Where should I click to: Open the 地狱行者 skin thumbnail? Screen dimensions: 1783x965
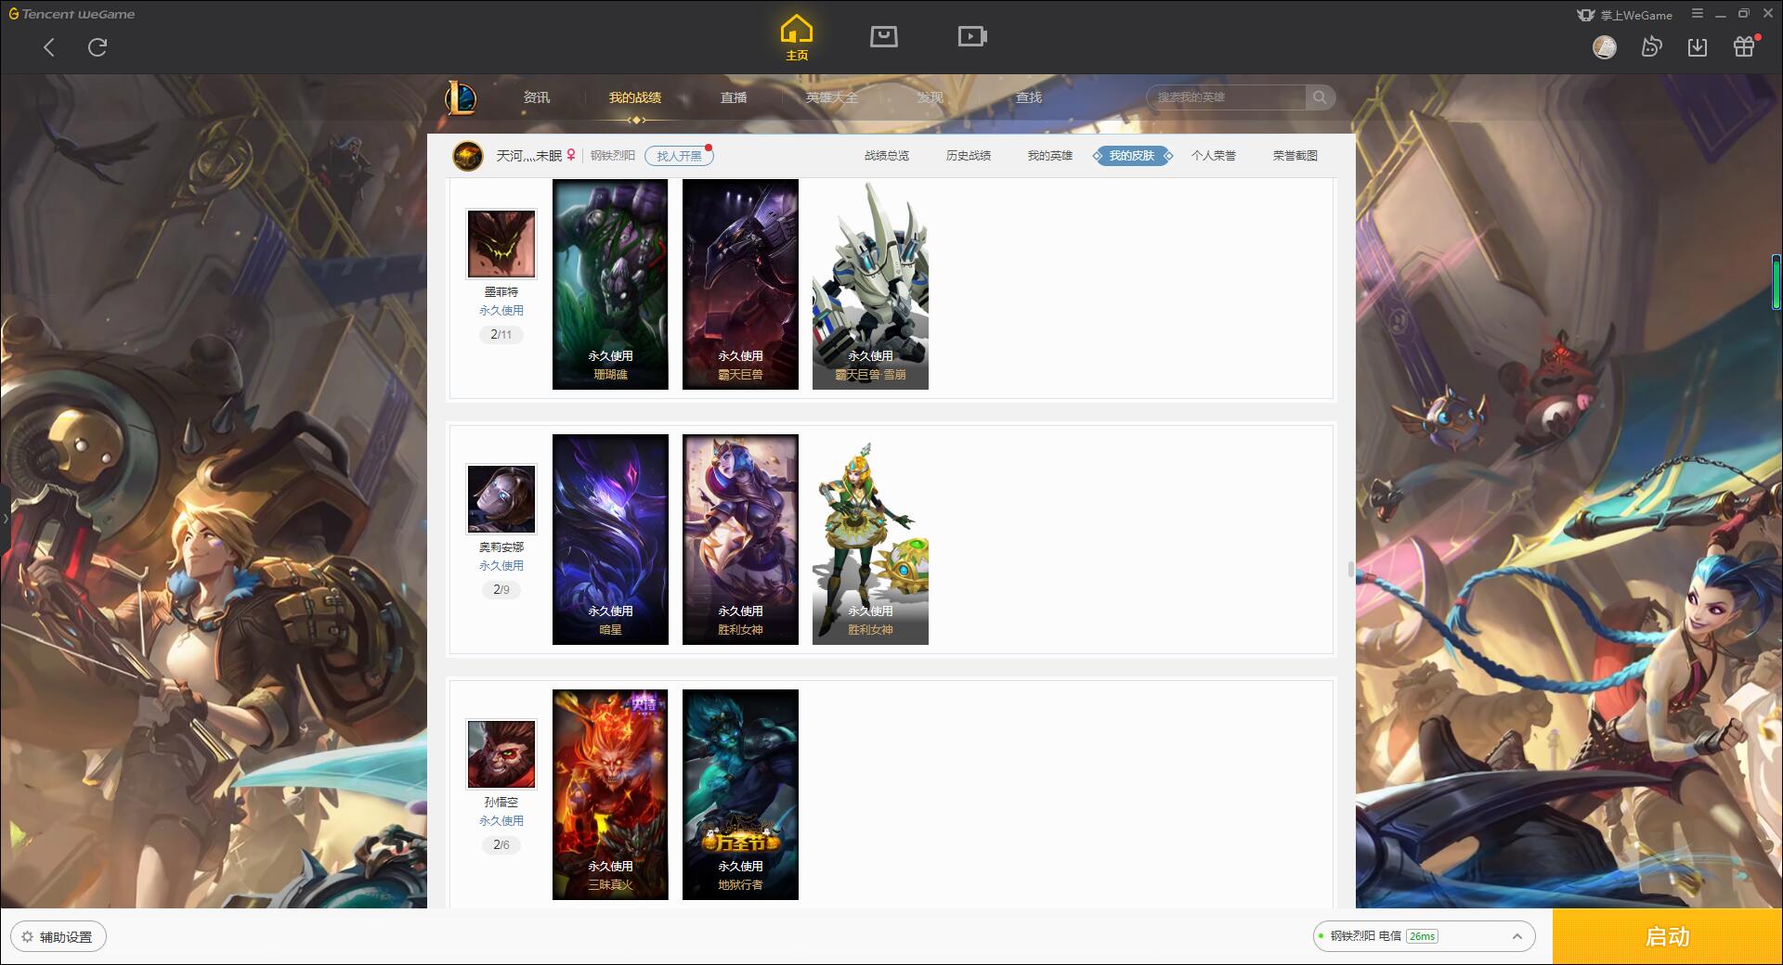pos(740,794)
